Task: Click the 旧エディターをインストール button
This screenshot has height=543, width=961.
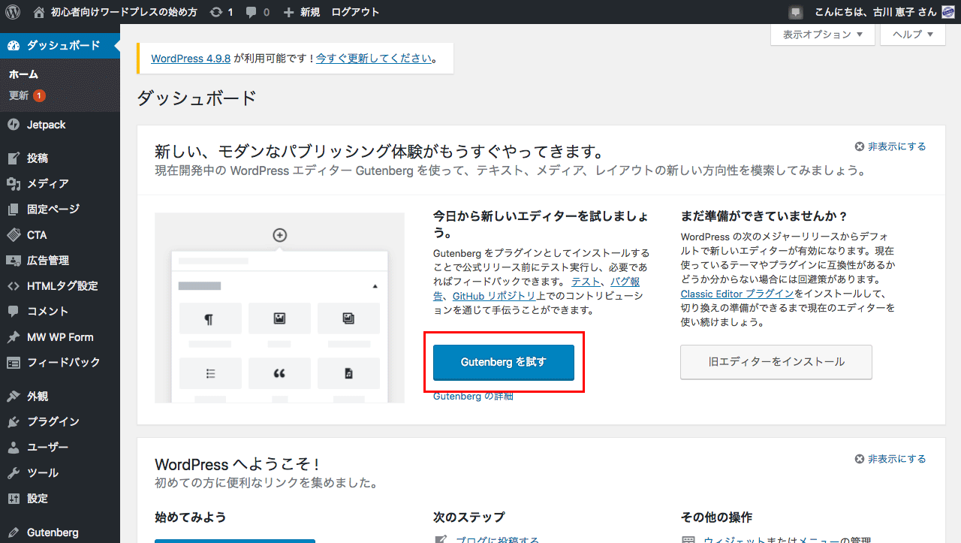Action: [776, 362]
